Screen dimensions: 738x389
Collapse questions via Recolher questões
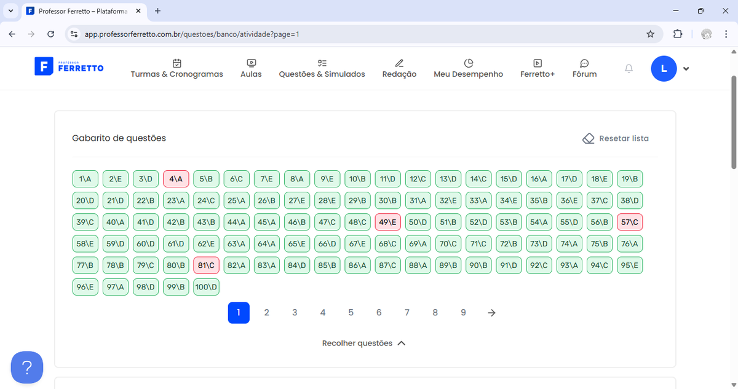click(x=363, y=343)
